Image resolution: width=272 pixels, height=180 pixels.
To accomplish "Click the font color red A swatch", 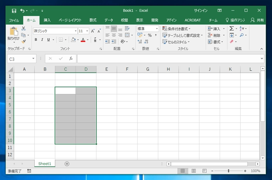I will (83, 40).
